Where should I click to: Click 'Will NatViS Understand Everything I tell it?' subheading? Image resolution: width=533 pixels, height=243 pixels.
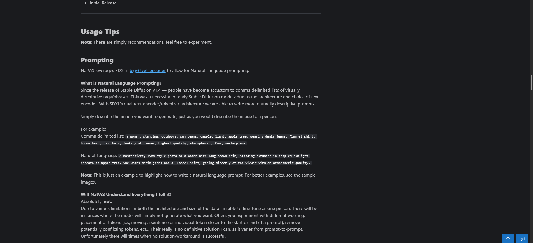[x=126, y=195]
